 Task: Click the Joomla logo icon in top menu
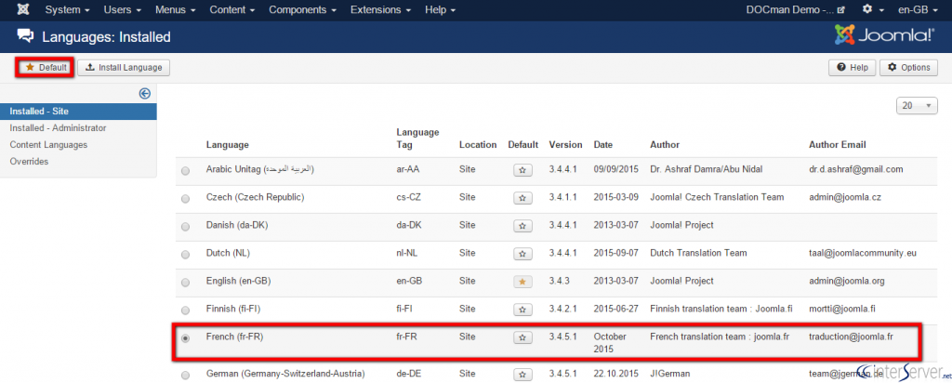[23, 9]
